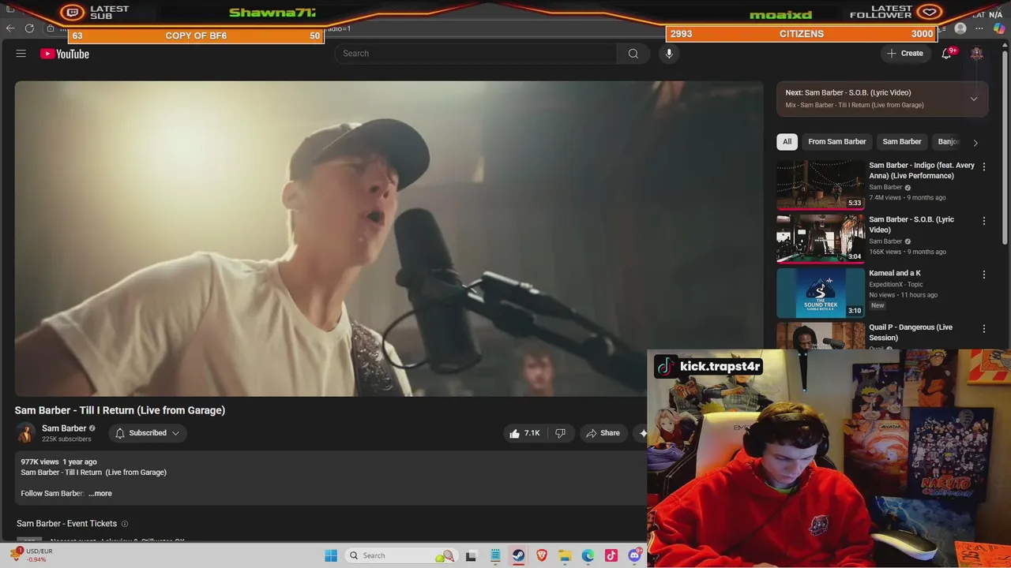Open USD/EUR widget on the taskbar
The width and height of the screenshot is (1011, 568).
point(32,555)
